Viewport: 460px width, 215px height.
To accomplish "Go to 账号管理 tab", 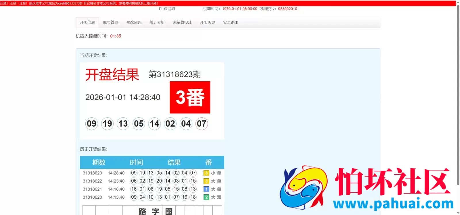I will pyautogui.click(x=111, y=22).
